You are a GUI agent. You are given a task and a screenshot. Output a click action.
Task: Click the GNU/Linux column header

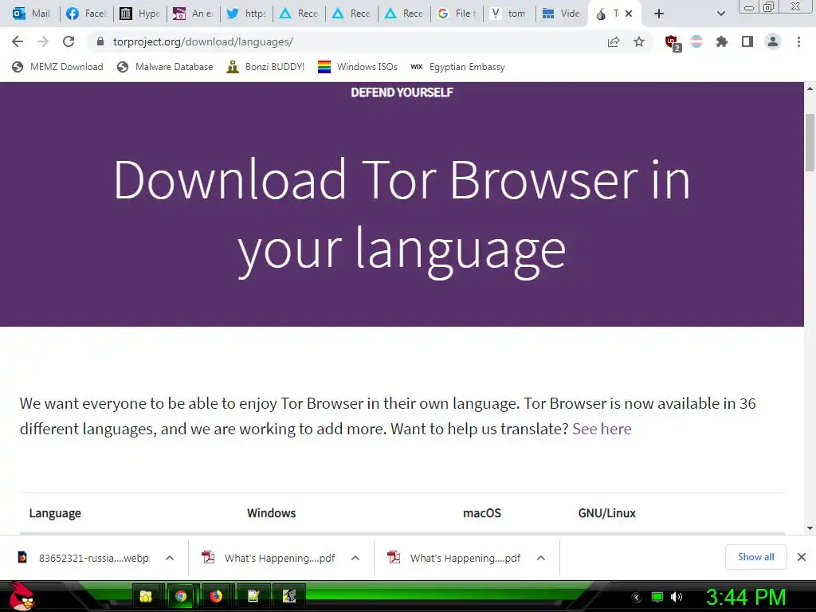pos(606,513)
